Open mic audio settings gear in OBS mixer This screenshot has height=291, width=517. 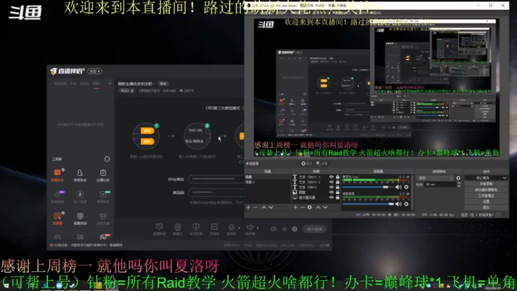click(x=406, y=187)
